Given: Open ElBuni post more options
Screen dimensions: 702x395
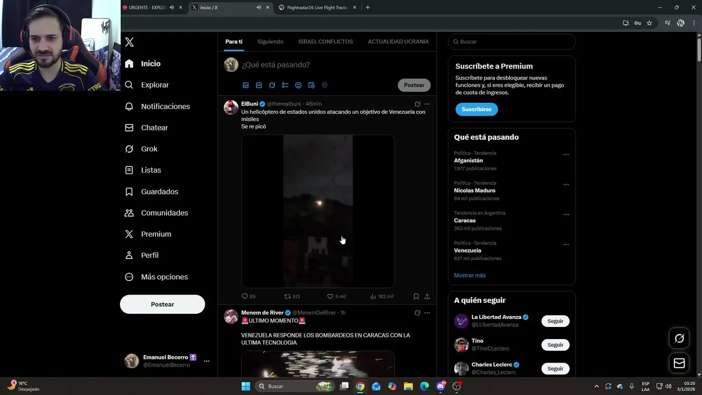Looking at the screenshot, I should pyautogui.click(x=427, y=104).
